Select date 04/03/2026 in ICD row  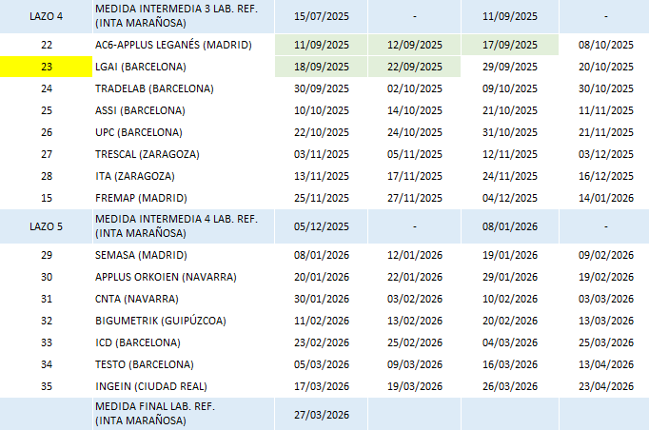click(x=510, y=343)
